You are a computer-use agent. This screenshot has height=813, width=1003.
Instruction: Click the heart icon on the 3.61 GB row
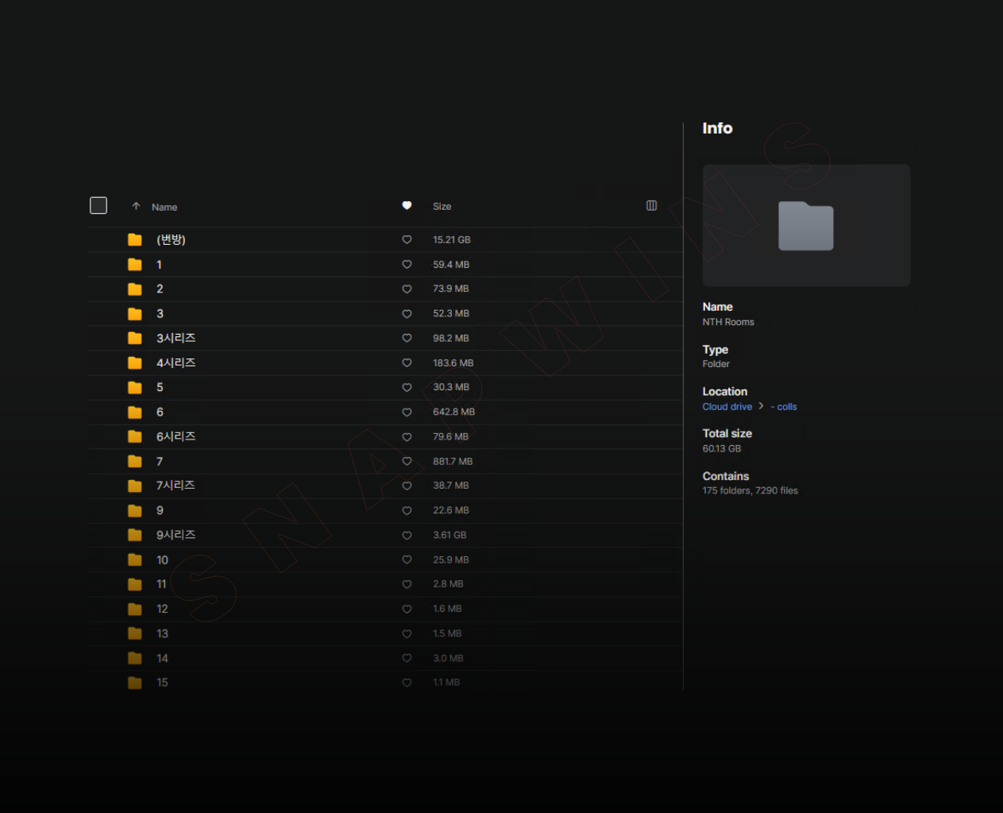tap(407, 536)
